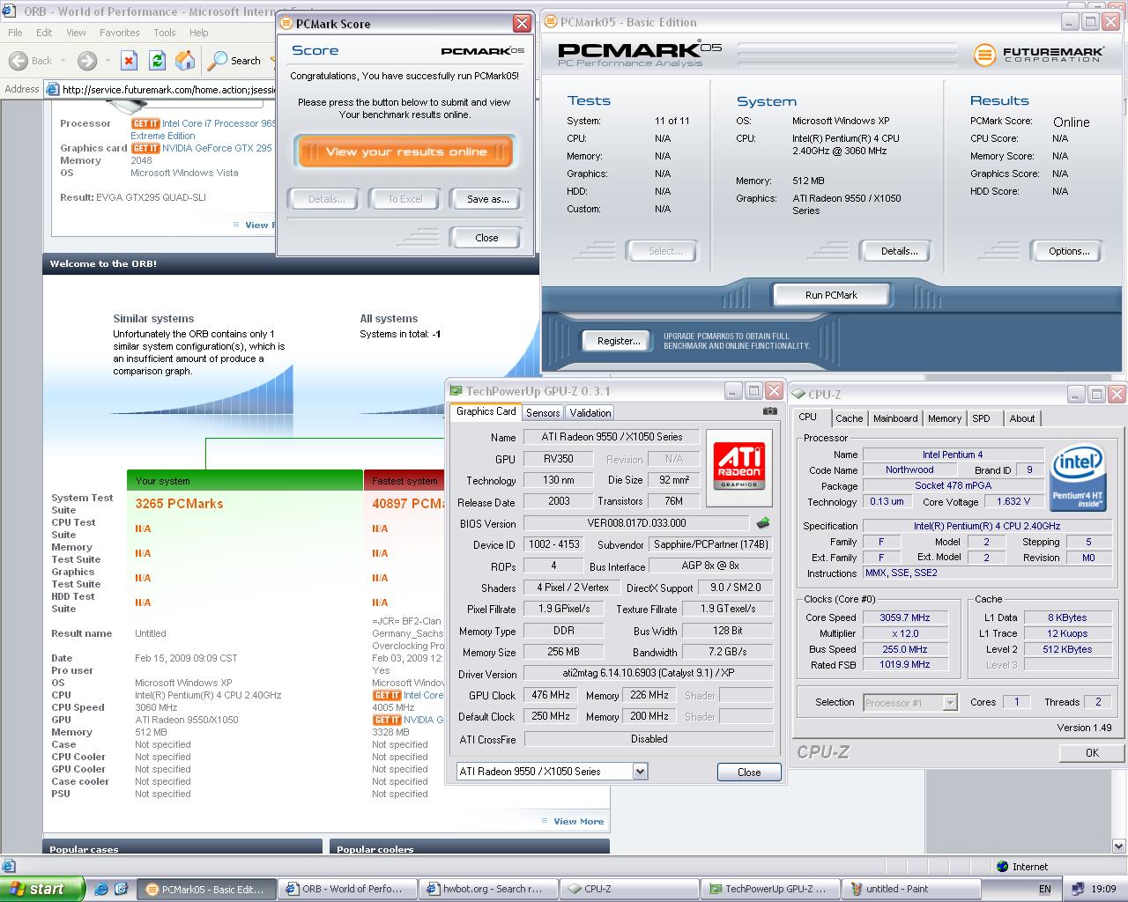This screenshot has width=1128, height=902.
Task: Switch to CPU-Z Mainboard tab
Action: [x=895, y=418]
